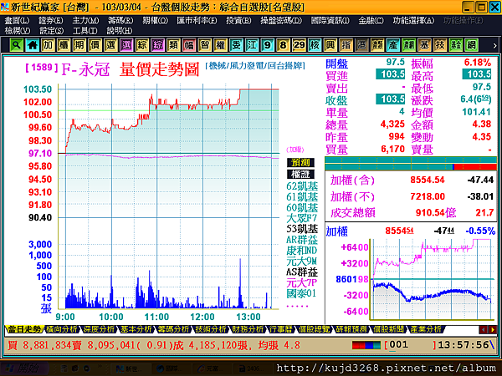Switch to the 產業分析 tab
Screen dimensions: 502x376
pyautogui.click(x=426, y=329)
